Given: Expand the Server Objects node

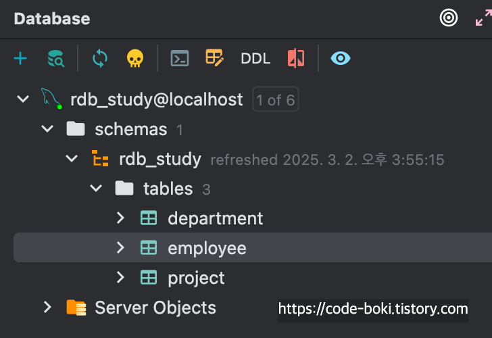Looking at the screenshot, I should tap(47, 307).
